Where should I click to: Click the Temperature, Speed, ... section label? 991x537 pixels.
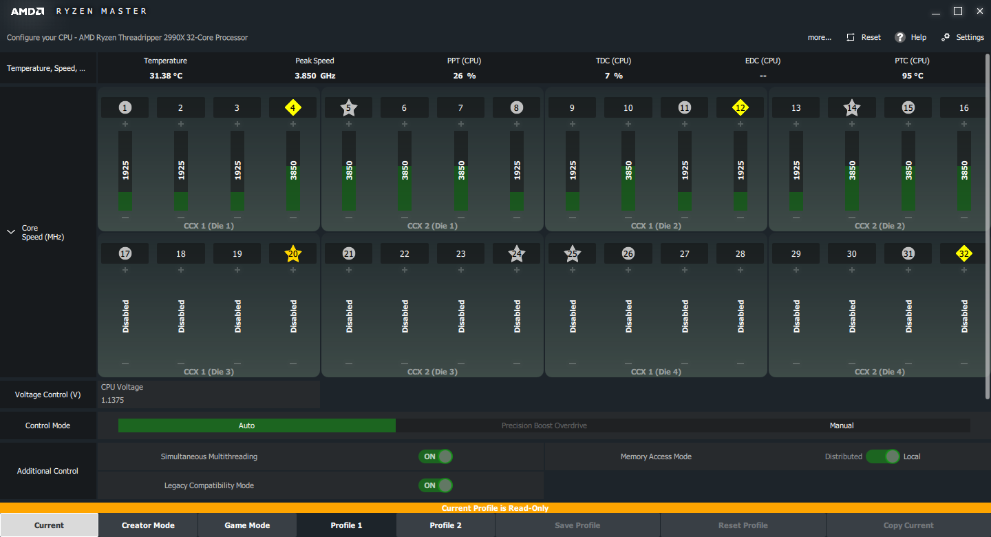click(46, 68)
